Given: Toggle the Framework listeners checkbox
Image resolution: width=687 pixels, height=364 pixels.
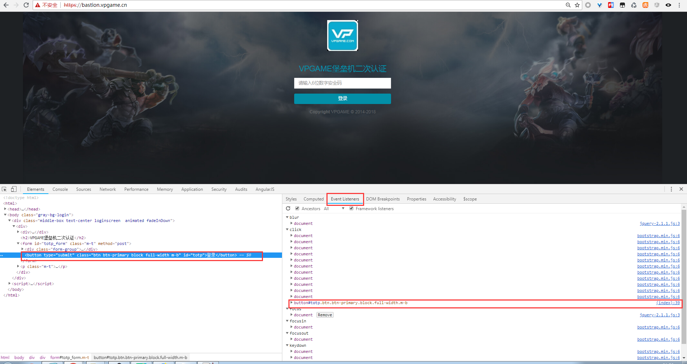Looking at the screenshot, I should coord(351,208).
